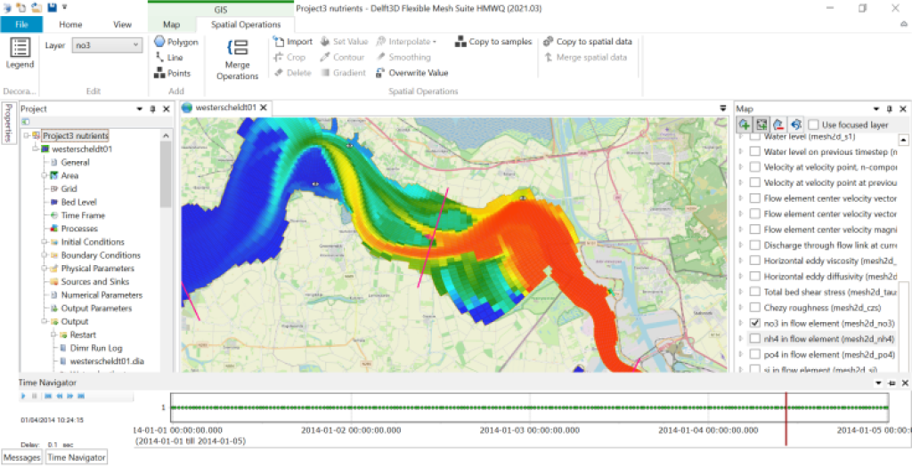Collapse the Output tree node

pos(43,322)
